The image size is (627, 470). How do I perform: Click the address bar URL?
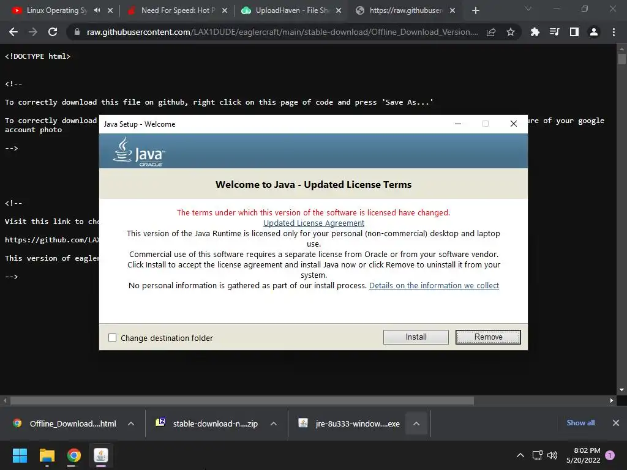point(282,32)
